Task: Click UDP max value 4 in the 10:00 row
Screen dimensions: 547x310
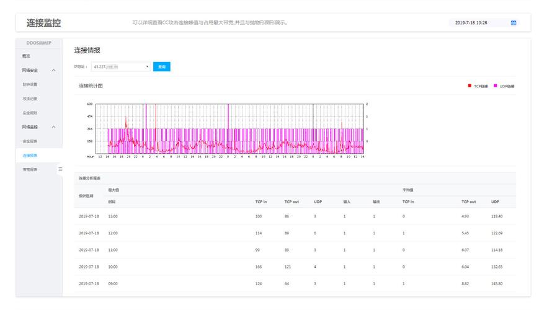Action: [x=315, y=267]
